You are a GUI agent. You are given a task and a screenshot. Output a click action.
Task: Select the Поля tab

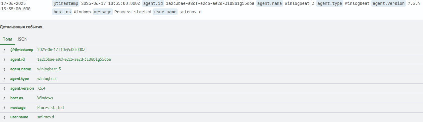(x=7, y=39)
